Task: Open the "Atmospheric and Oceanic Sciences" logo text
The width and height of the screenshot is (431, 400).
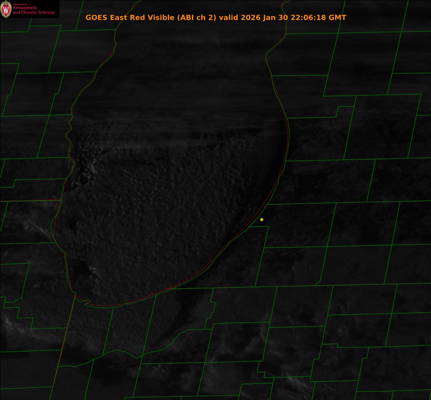Action: click(33, 10)
